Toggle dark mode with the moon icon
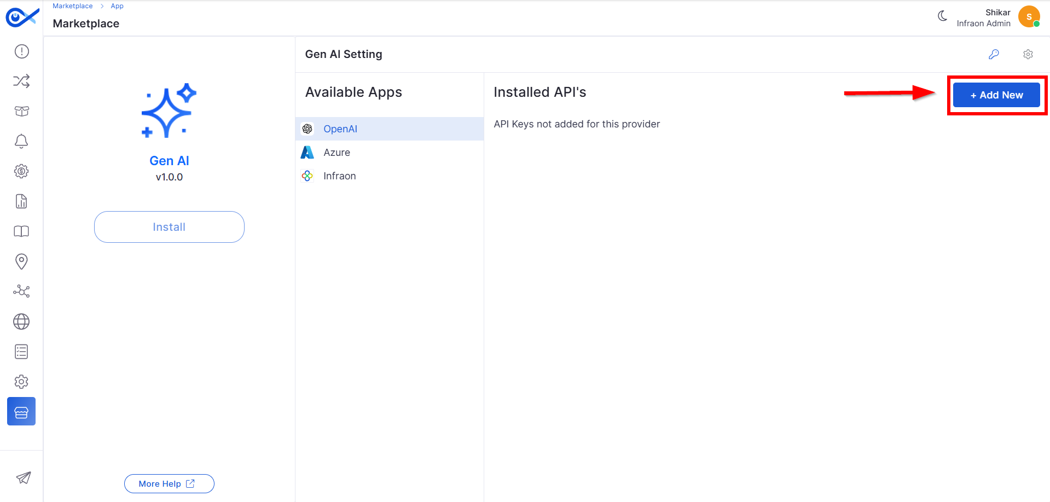 [x=942, y=16]
